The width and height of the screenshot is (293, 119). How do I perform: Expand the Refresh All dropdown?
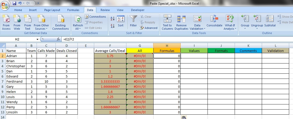[78, 29]
